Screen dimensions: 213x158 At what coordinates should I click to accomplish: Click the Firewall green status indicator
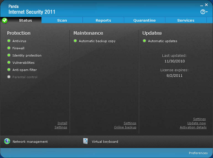click(x=9, y=48)
